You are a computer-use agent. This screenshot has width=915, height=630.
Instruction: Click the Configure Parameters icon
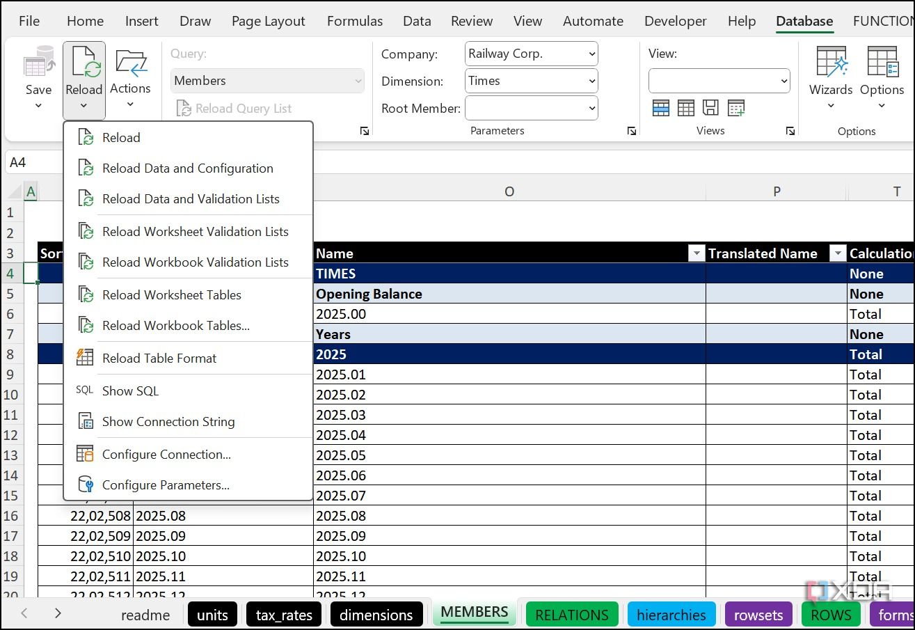[x=86, y=485]
